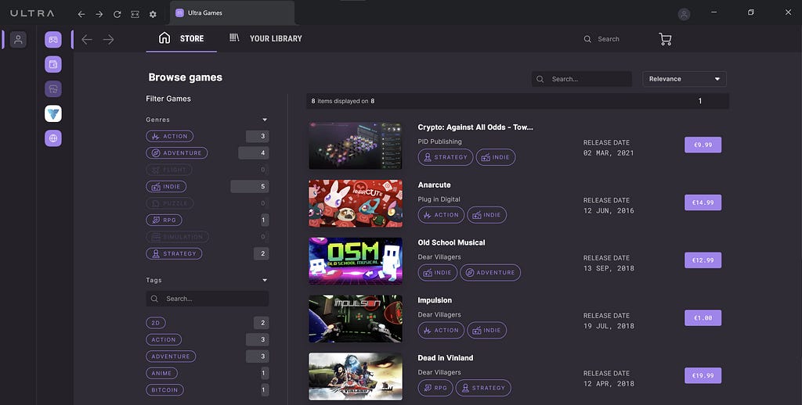The image size is (802, 405).
Task: Open settings via the gear icon
Action: (153, 14)
